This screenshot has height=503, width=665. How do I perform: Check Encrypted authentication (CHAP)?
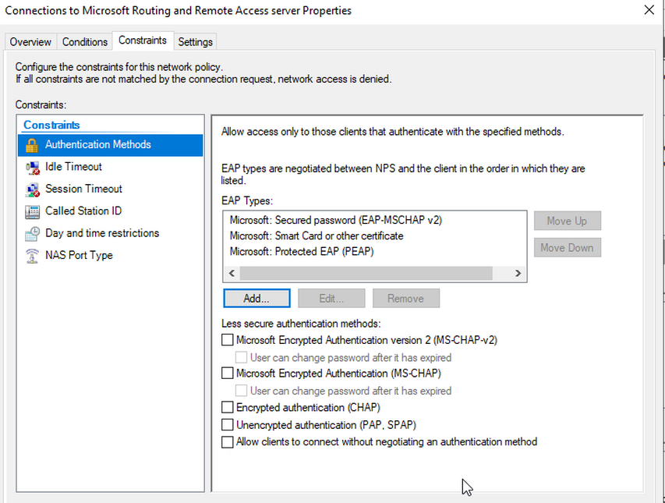click(228, 407)
